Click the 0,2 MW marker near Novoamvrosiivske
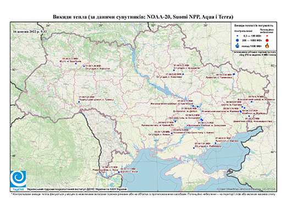This screenshot has width=286, height=202. 249,116
